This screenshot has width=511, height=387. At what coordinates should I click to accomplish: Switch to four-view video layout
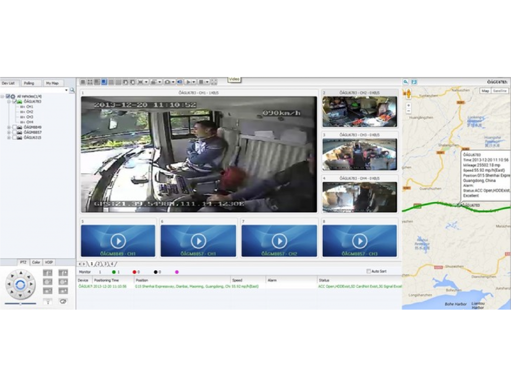(90, 82)
